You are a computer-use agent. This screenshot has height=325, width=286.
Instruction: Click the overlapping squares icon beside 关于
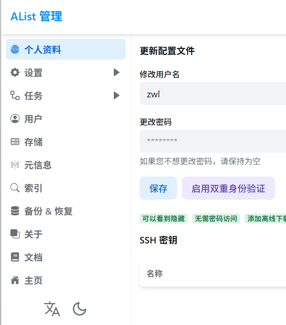pyautogui.click(x=15, y=234)
